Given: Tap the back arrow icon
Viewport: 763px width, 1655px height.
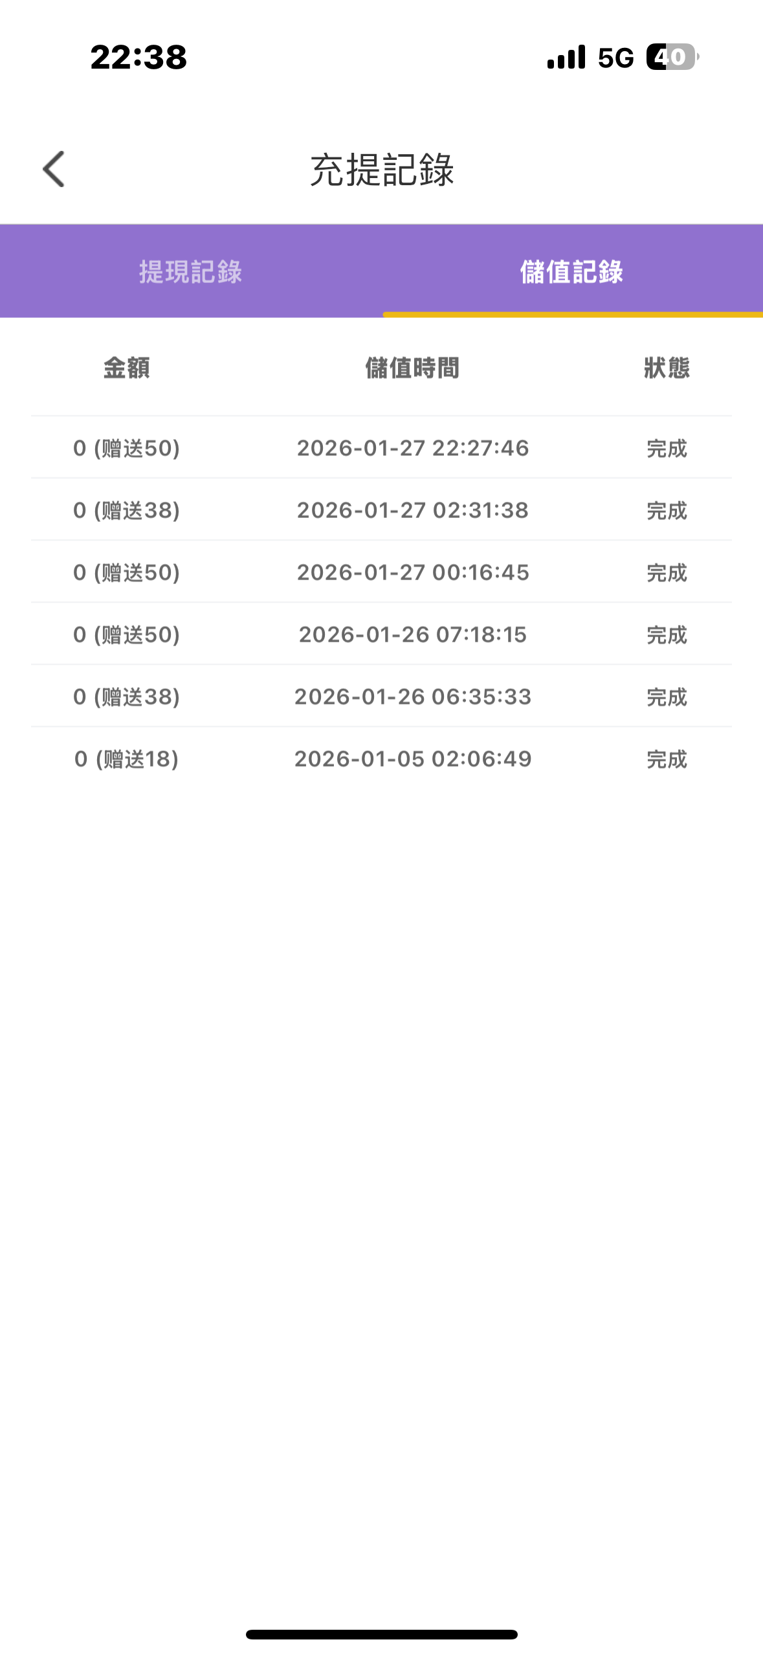Looking at the screenshot, I should (x=54, y=169).
